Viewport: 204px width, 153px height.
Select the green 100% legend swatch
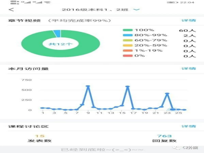pos(128,30)
